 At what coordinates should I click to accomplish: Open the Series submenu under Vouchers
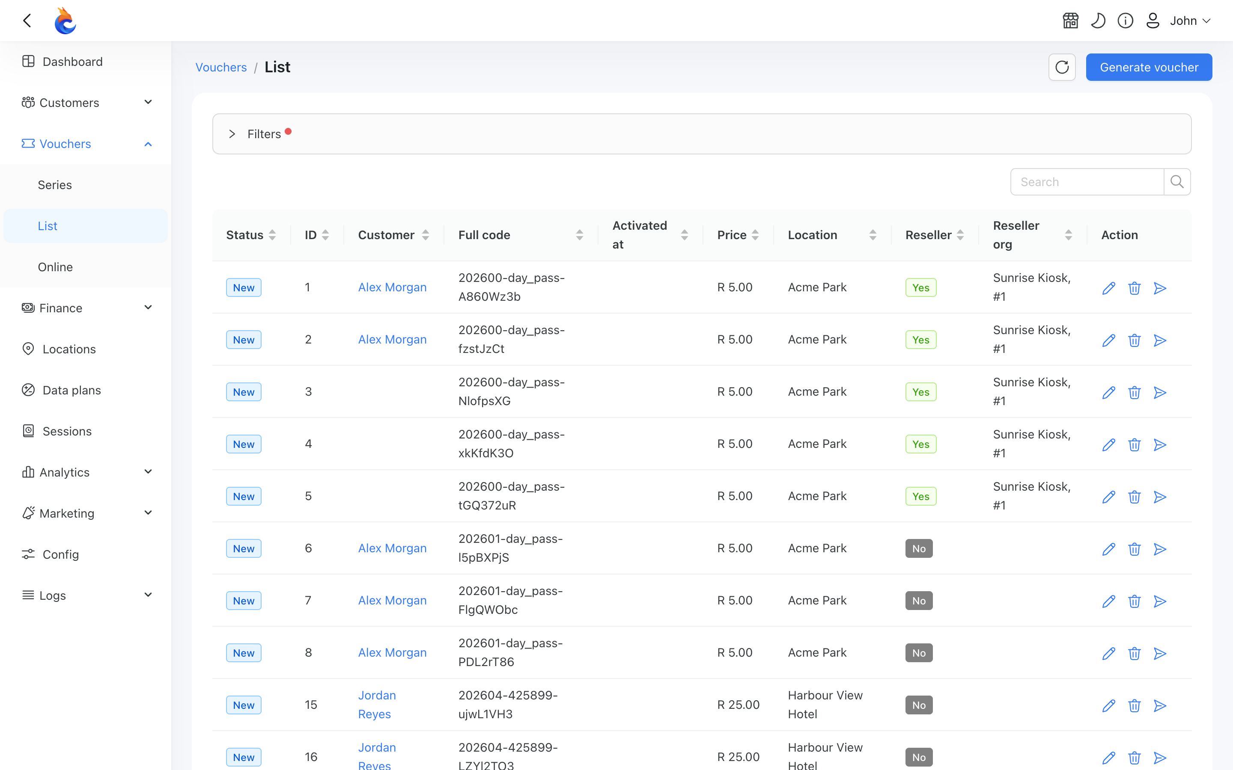pos(86,185)
